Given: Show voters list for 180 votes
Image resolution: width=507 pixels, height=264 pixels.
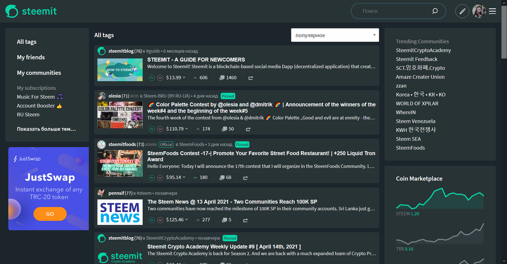Looking at the screenshot, I should pyautogui.click(x=201, y=178).
